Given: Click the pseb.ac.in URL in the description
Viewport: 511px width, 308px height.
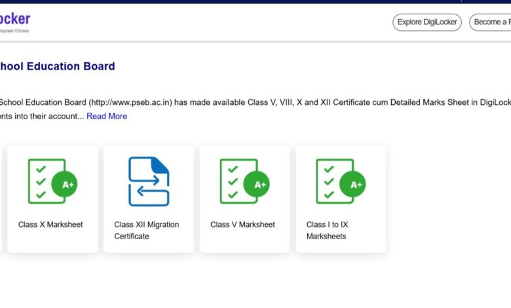Looking at the screenshot, I should coord(131,102).
